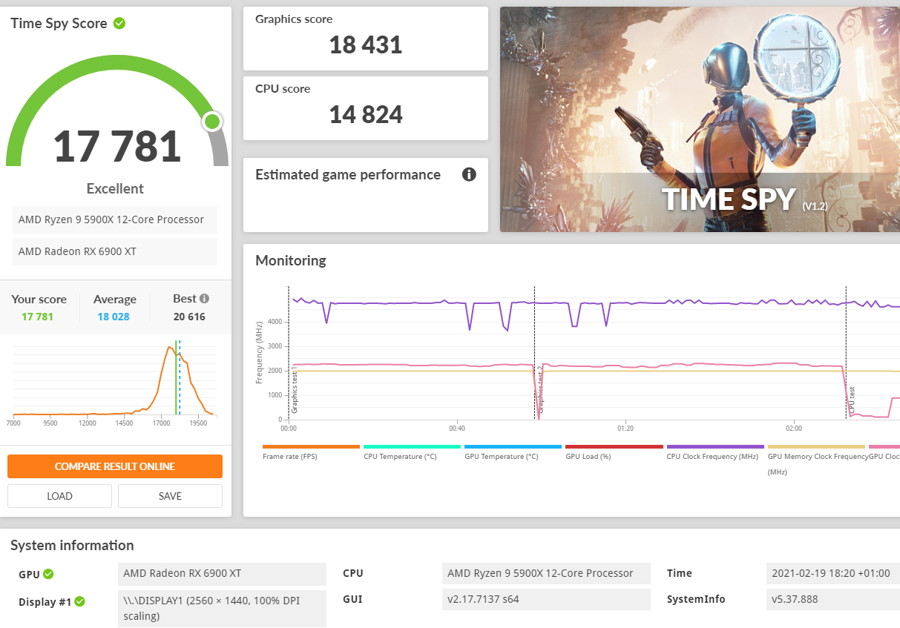
Task: Click the CPU test marker on graph
Action: click(x=852, y=400)
